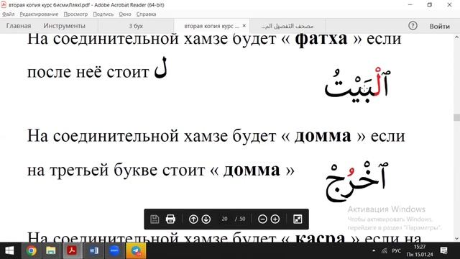460x259 pixels.
Task: Open Google Chrome from taskbar
Action: [32, 250]
